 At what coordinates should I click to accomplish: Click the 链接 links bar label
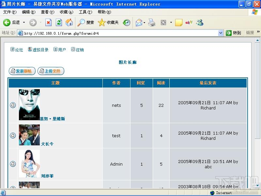tap(250, 33)
